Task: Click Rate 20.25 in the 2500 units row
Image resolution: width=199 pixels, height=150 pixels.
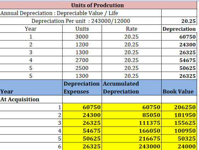Action: (x=131, y=68)
